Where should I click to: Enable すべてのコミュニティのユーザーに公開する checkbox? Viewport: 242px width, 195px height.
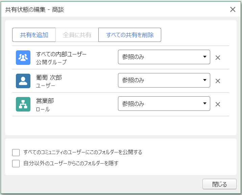16,152
